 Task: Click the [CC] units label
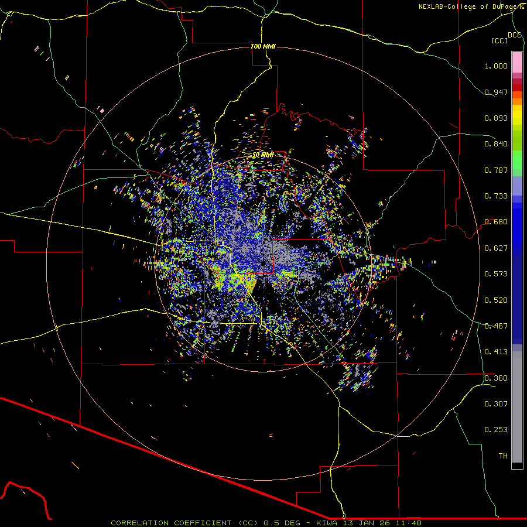499,40
